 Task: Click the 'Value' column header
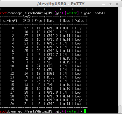click(80, 21)
